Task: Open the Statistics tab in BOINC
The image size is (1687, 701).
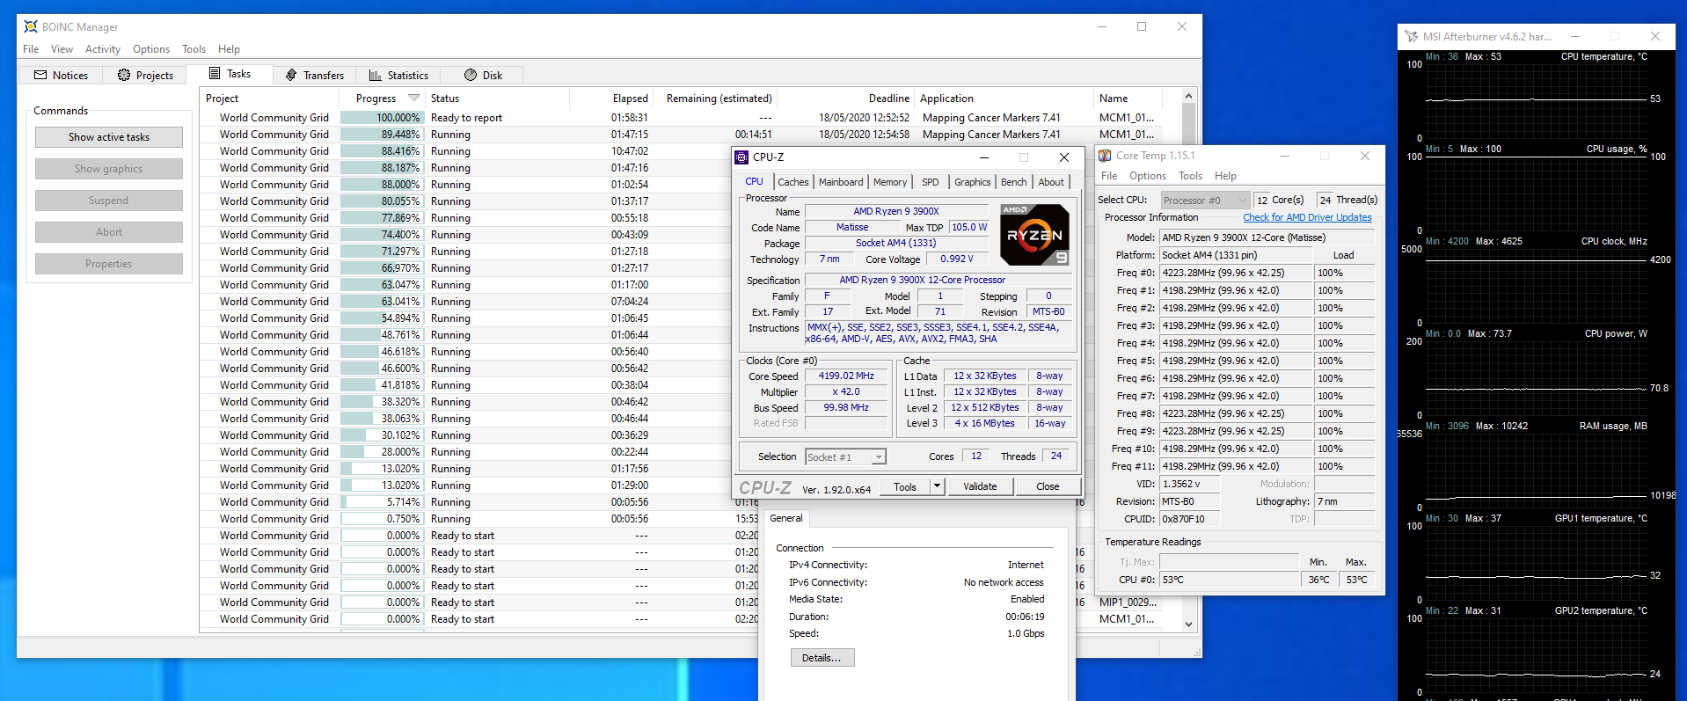Action: click(x=398, y=76)
